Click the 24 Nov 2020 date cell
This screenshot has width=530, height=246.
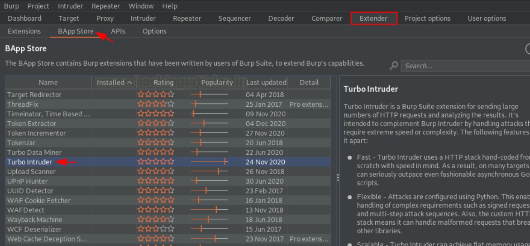point(265,162)
